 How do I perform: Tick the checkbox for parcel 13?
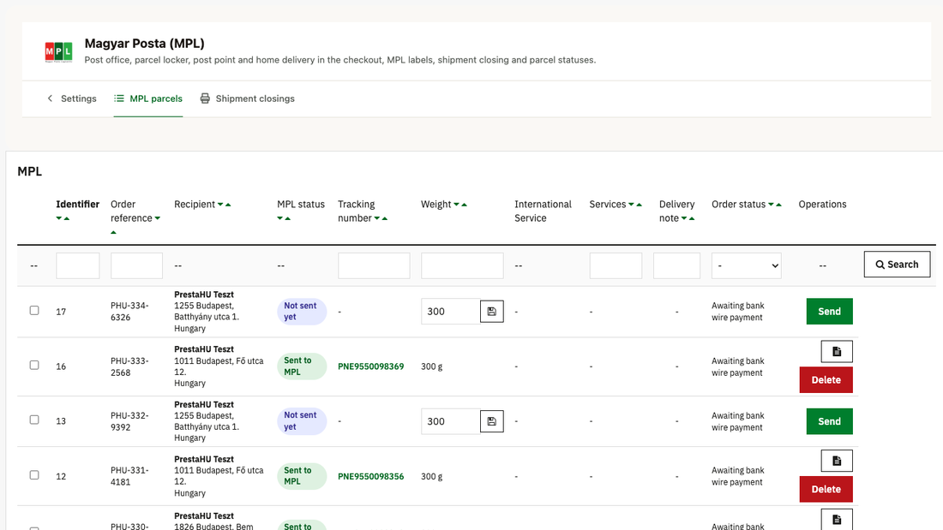[34, 420]
